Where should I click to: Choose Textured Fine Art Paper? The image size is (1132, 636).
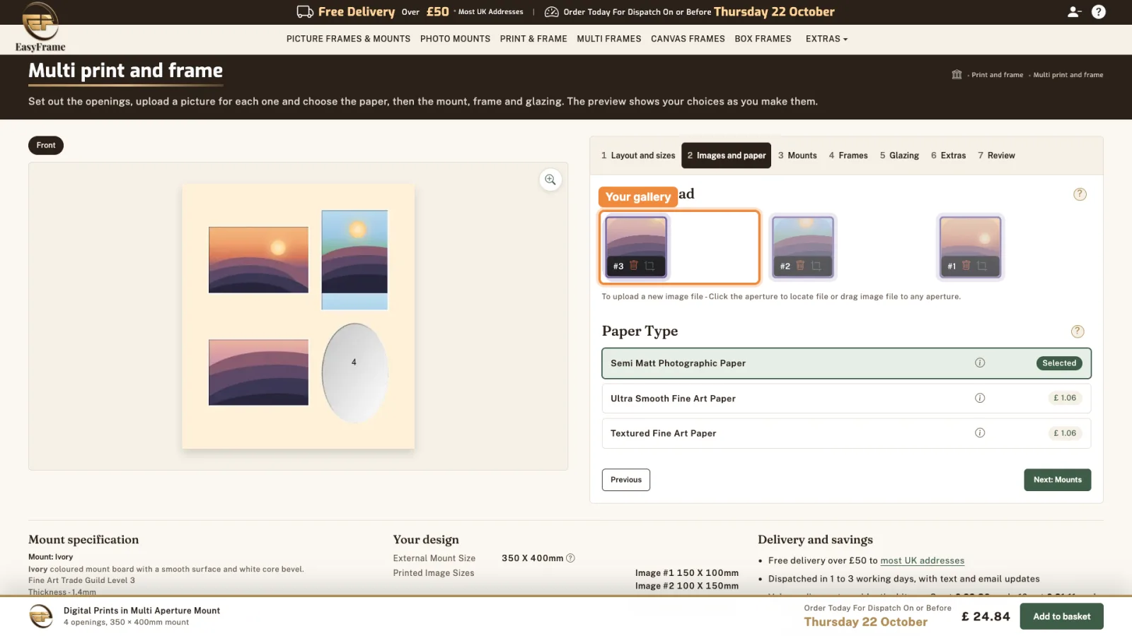pos(846,433)
